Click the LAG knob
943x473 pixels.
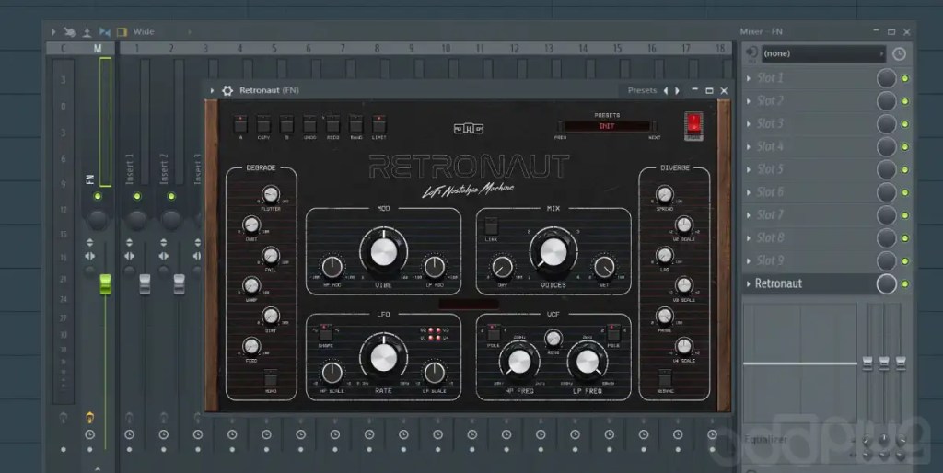click(x=665, y=256)
